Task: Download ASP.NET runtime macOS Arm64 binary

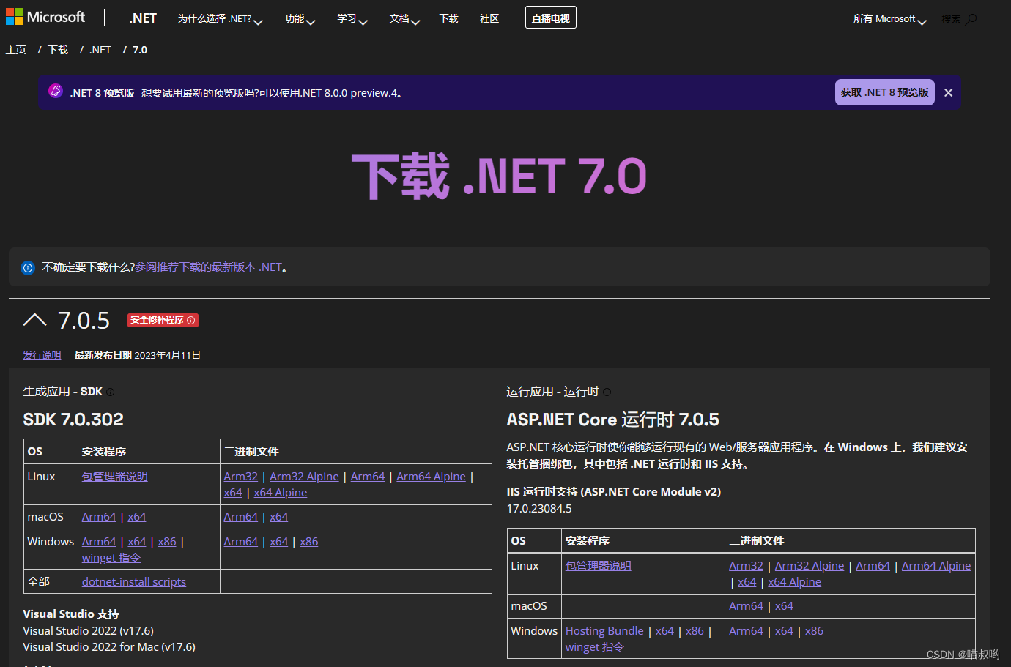Action: [x=746, y=605]
